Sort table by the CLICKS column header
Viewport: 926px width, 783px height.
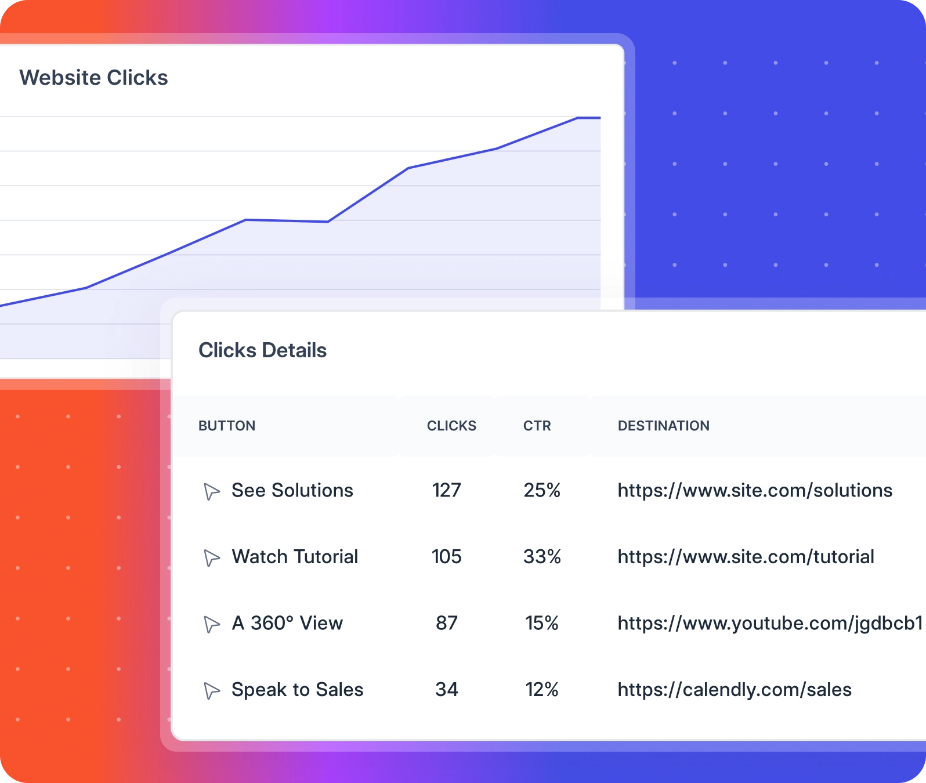[x=451, y=426]
